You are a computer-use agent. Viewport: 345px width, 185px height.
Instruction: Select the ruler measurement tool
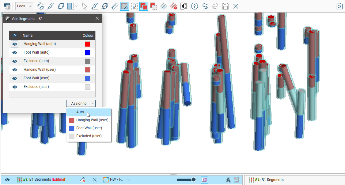pyautogui.click(x=115, y=6)
